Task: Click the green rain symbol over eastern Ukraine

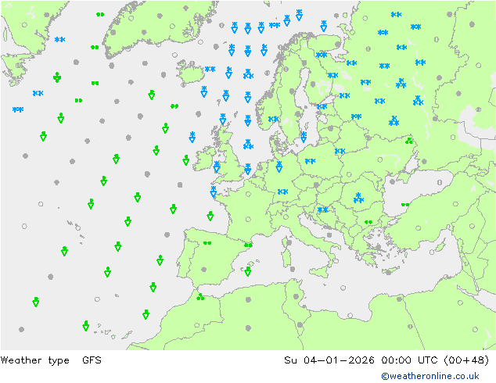Action: coord(408,141)
